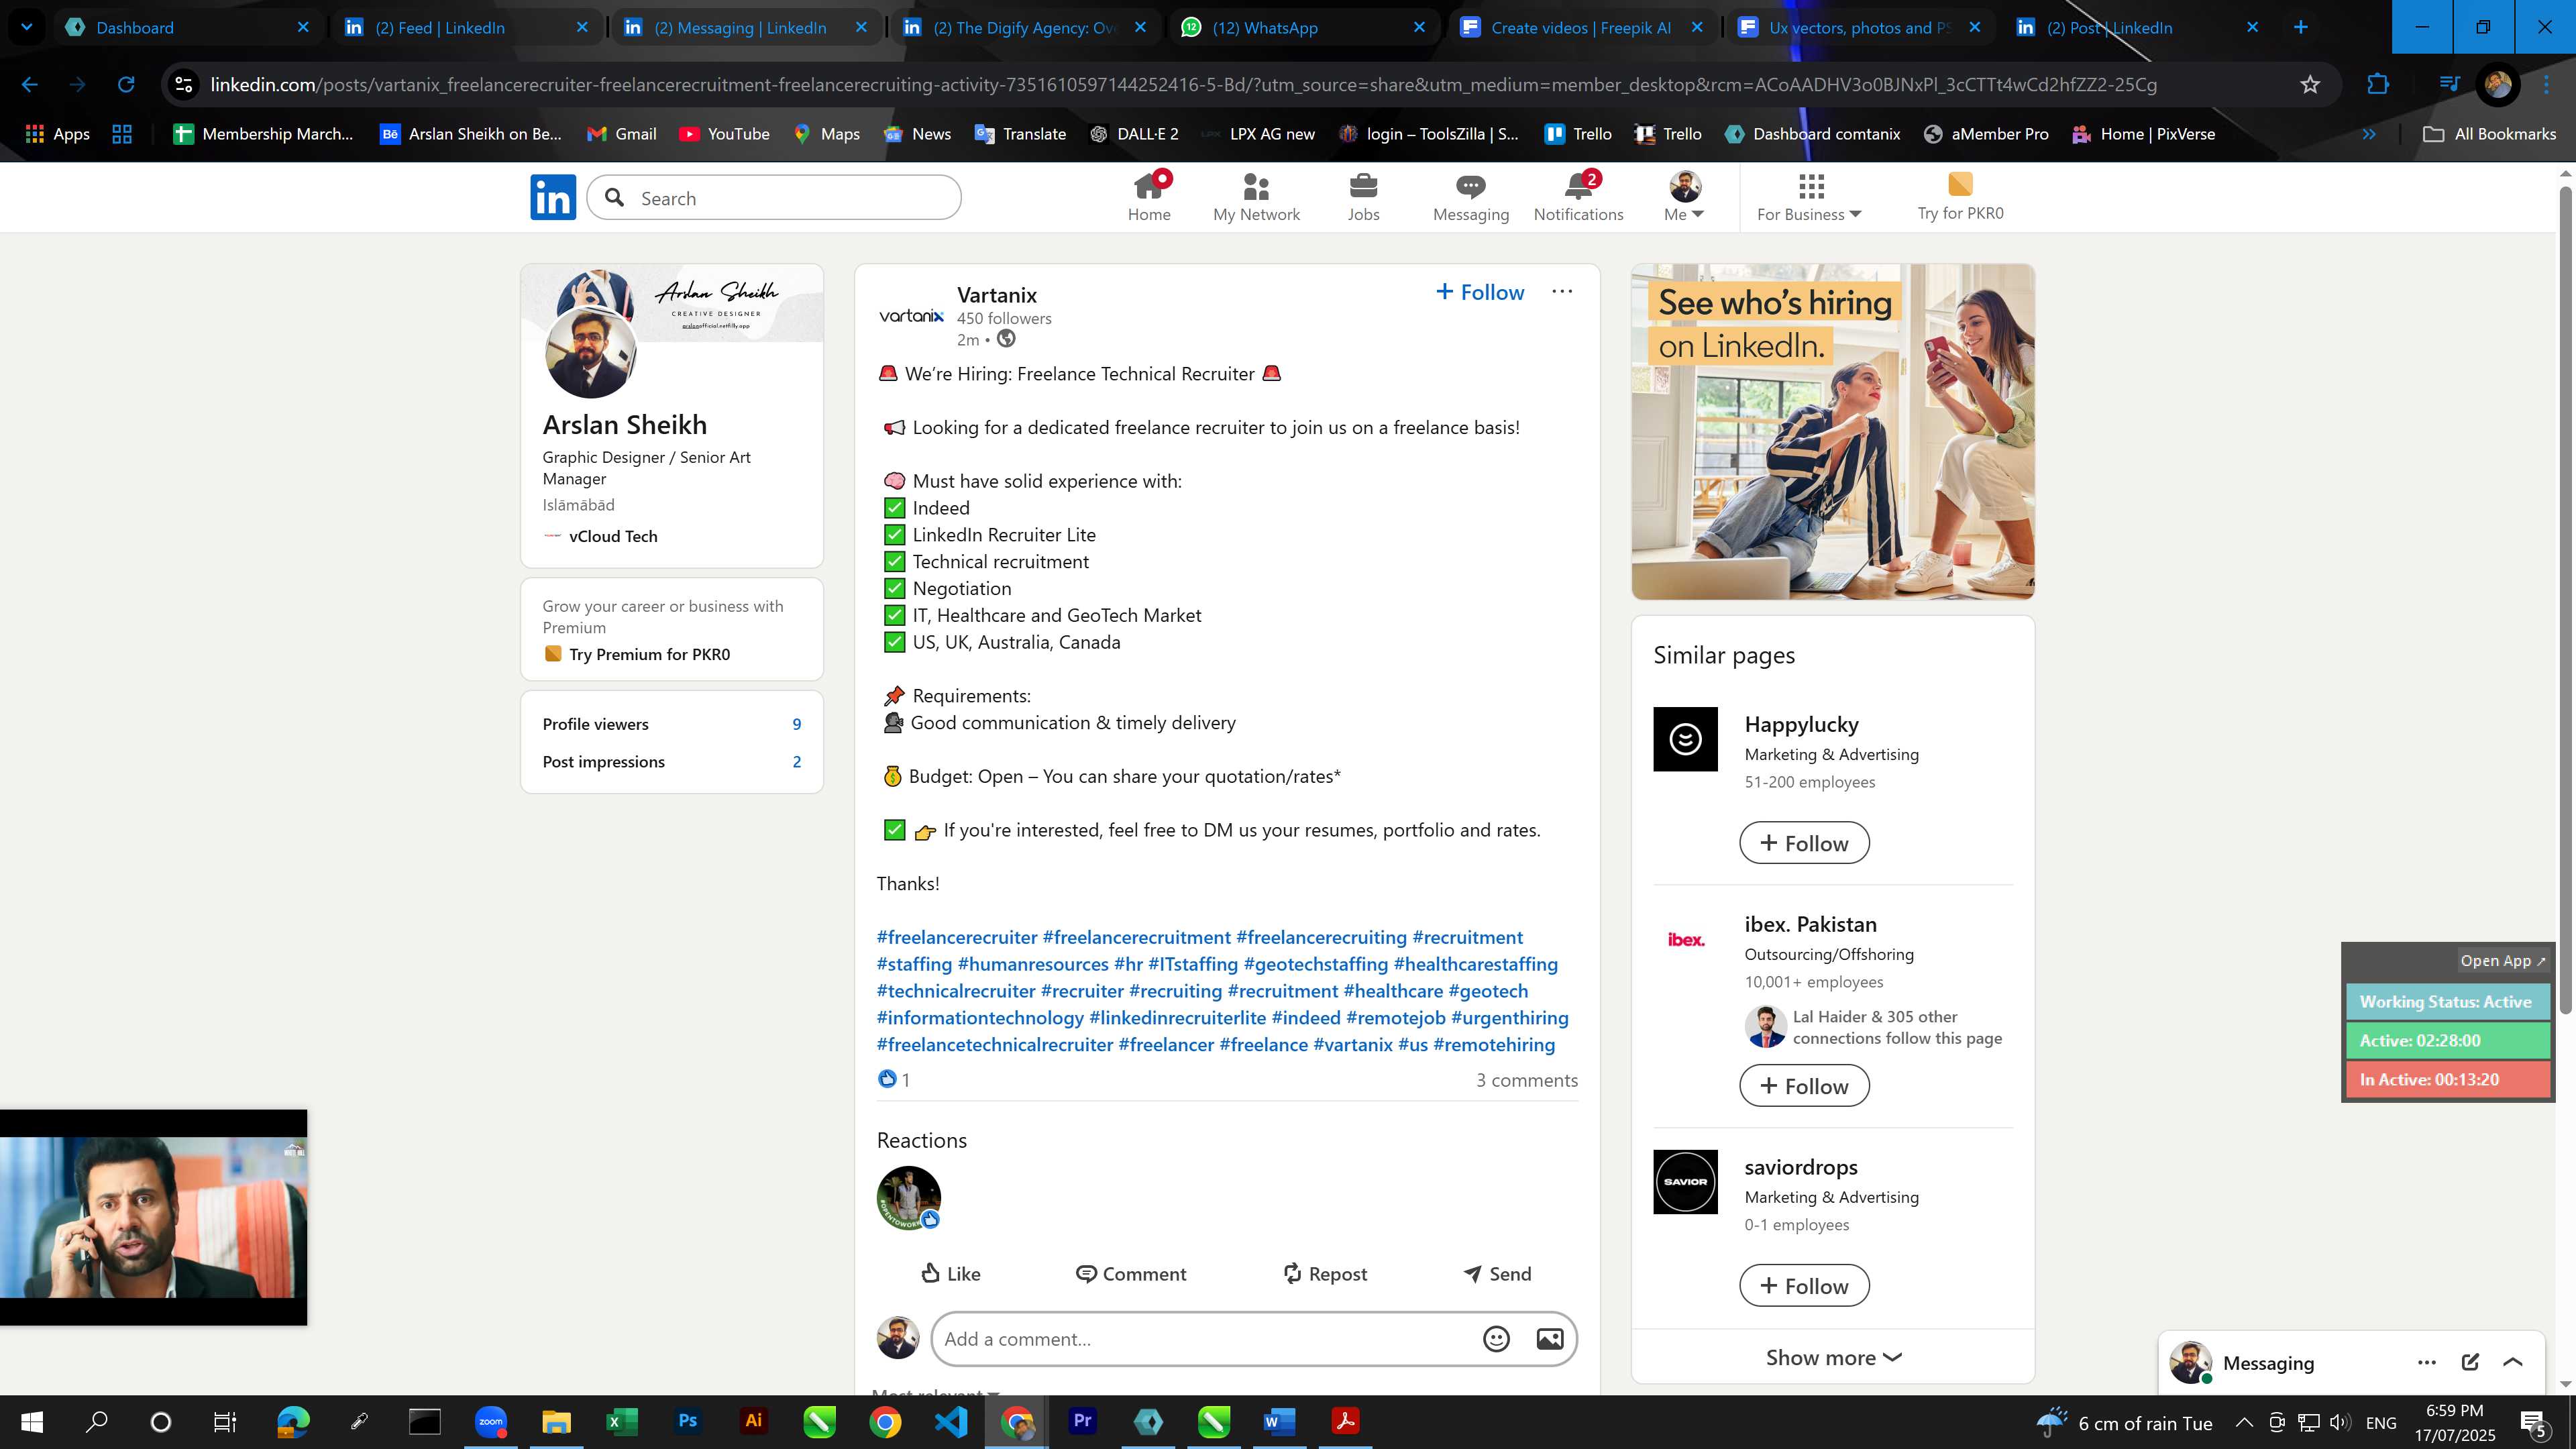The width and height of the screenshot is (2576, 1449).
Task: Click the picture-in-picture video thumbnail
Action: point(153,1217)
